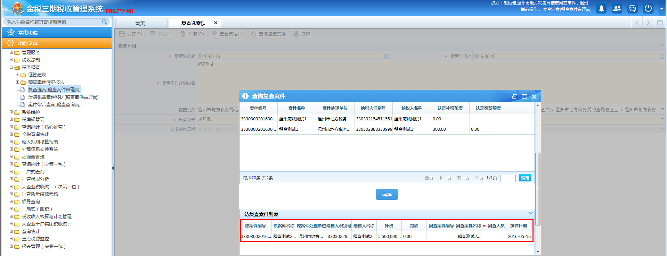Image resolution: width=667 pixels, height=256 pixels.
Task: Select pending review row 稽查测试2
Action: point(387,237)
